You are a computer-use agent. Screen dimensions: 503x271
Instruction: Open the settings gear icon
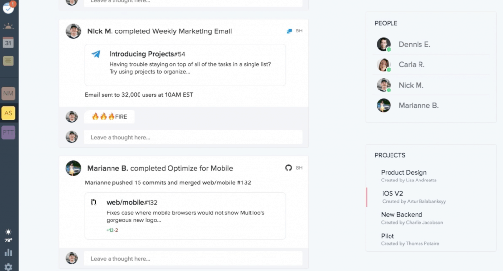(8, 267)
